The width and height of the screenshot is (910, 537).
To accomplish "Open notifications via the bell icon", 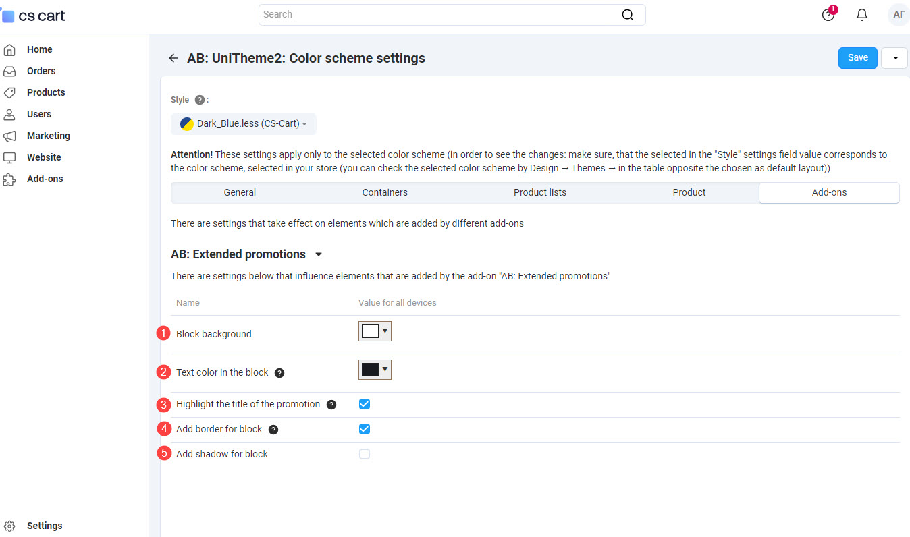I will point(862,14).
